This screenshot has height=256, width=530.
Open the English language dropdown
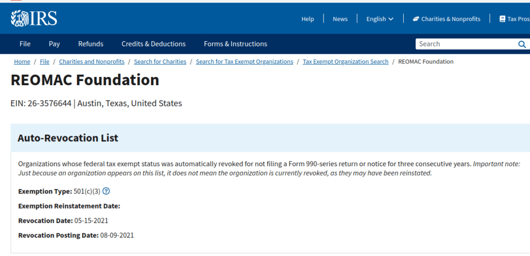pos(379,19)
